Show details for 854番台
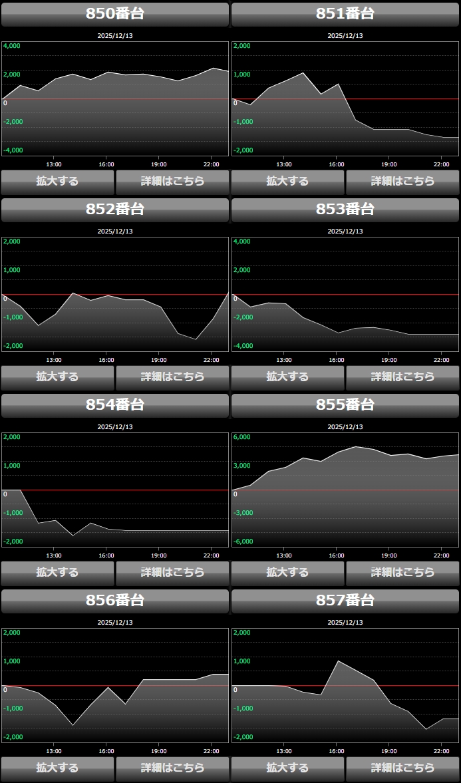 172,572
